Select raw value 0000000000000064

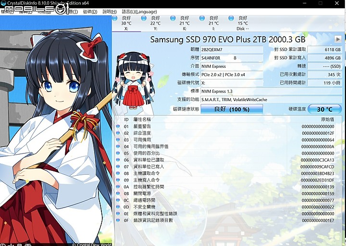pyautogui.click(x=318, y=140)
